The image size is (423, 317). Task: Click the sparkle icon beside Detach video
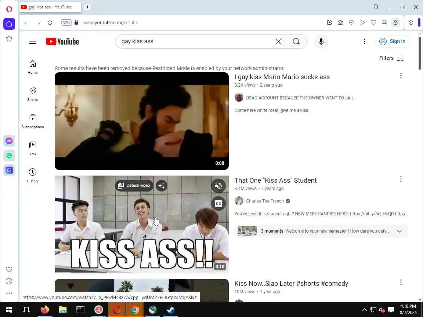click(161, 185)
